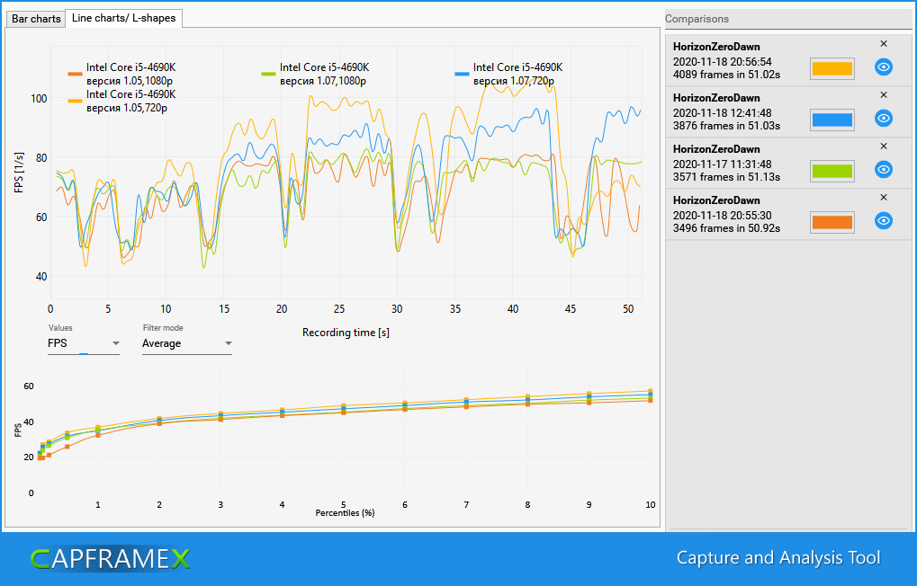Open the Filter mode Average dropdown

(187, 343)
